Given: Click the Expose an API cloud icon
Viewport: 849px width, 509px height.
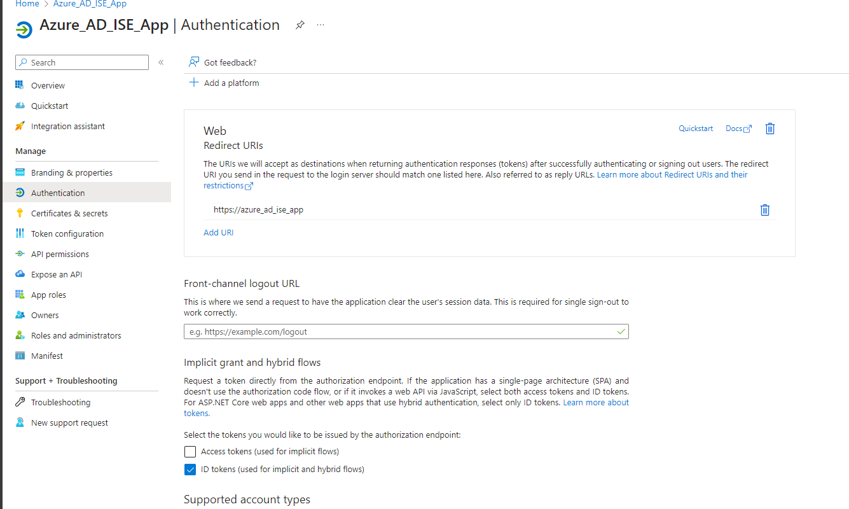Looking at the screenshot, I should tap(20, 274).
